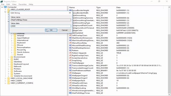Image resolution: width=171 pixels, height=96 pixels.
Task: Click the icon next to Pattern
Action: tap(70, 50)
